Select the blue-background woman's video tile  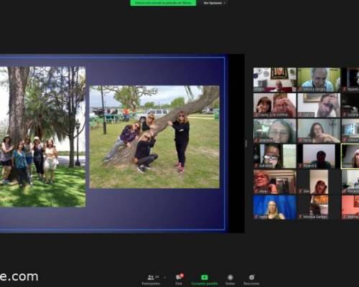point(275,207)
